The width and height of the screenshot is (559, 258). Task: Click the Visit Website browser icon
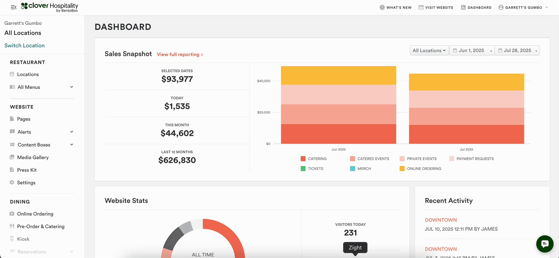click(x=421, y=7)
